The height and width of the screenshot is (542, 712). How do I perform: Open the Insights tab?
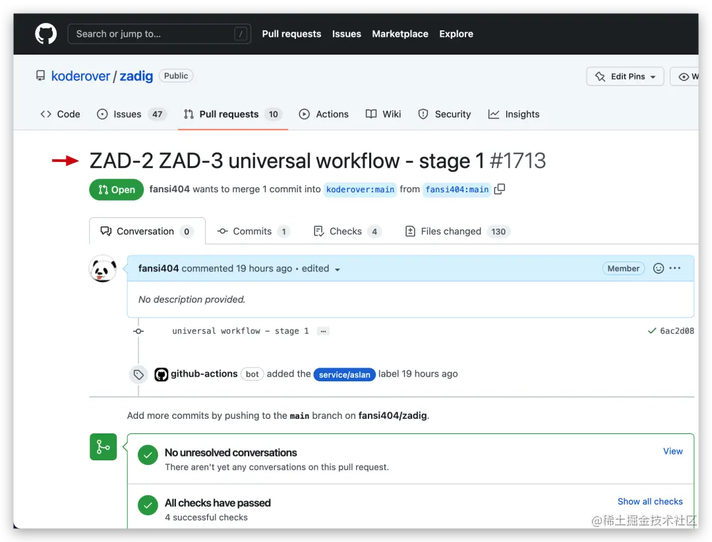tap(514, 115)
